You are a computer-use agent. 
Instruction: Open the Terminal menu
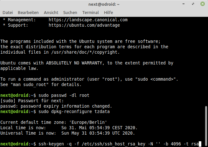tap(91, 12)
